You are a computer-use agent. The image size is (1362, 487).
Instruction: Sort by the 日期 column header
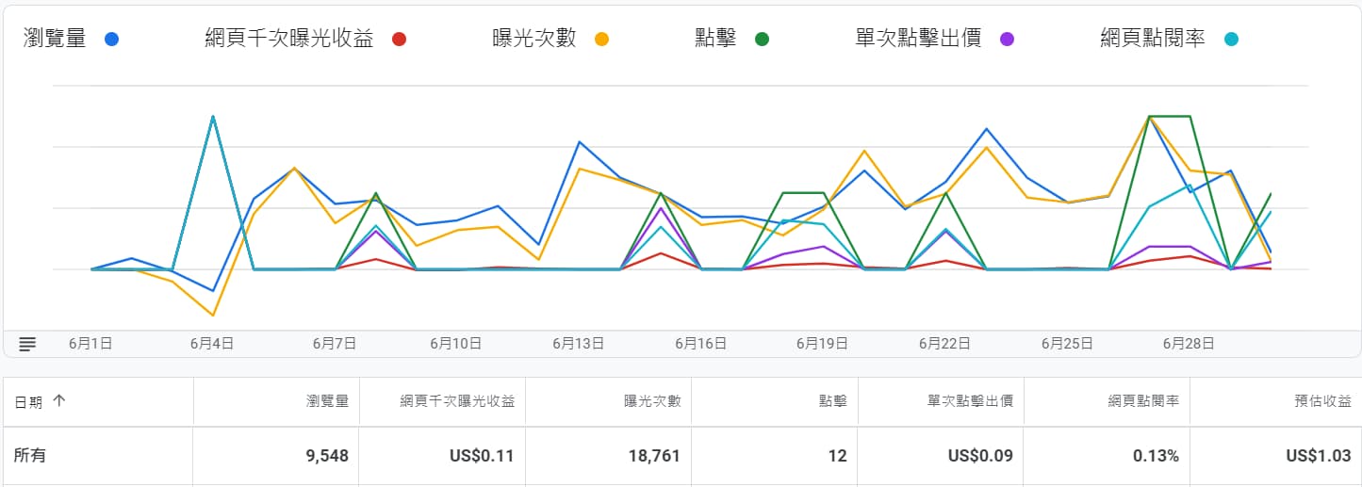click(28, 401)
